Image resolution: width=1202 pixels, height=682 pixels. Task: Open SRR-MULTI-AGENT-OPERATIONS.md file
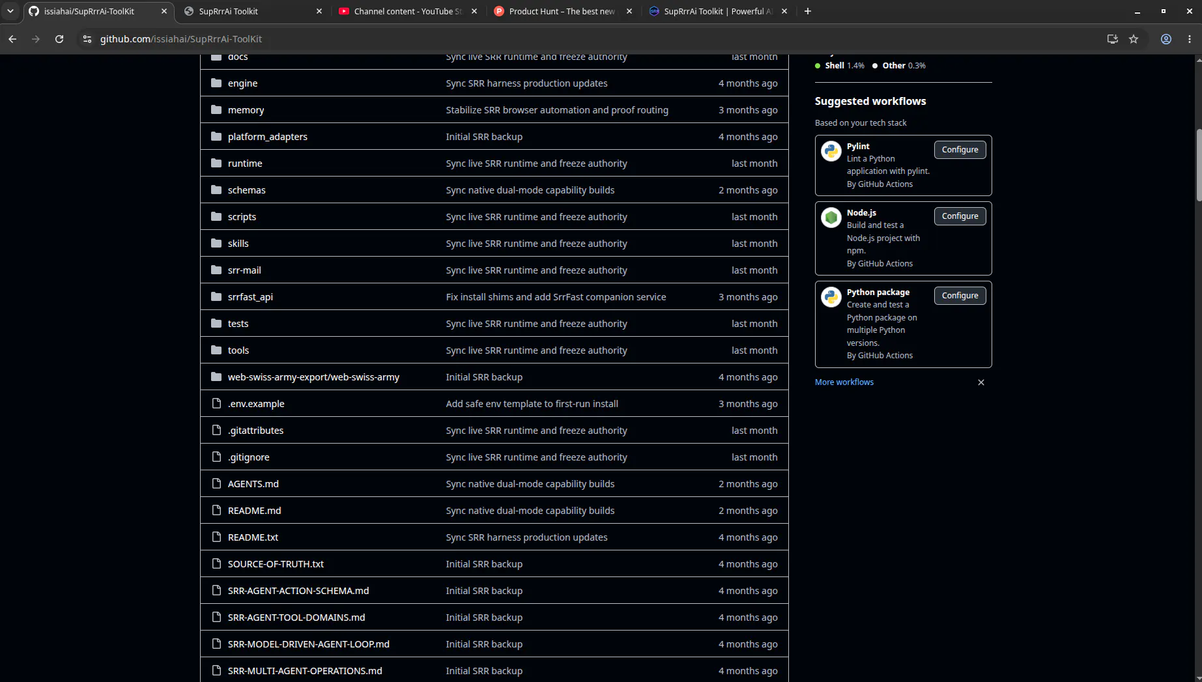(x=305, y=671)
